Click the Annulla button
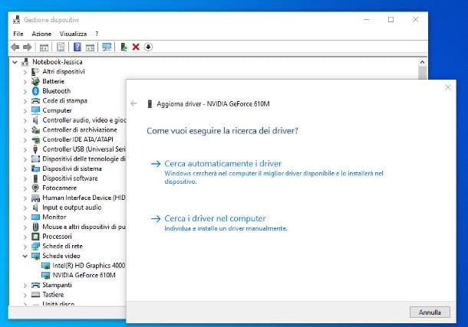Screen dimensions: 468x327 (x=430, y=312)
